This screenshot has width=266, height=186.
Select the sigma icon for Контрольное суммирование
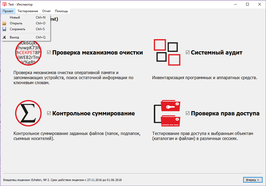click(x=28, y=113)
